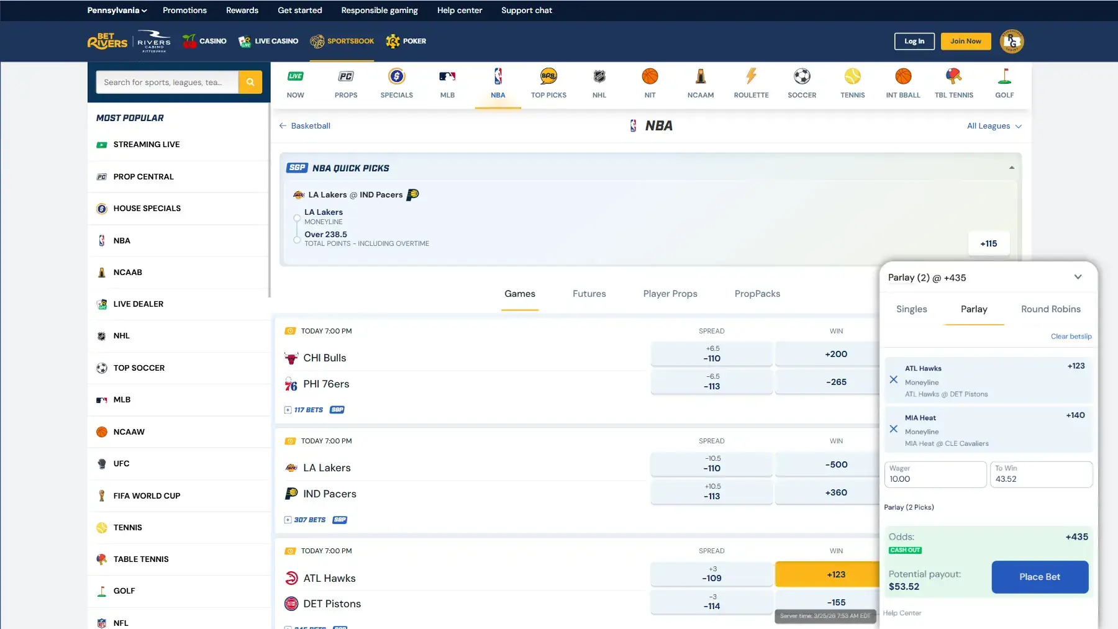1118x629 pixels.
Task: Open the user account avatar icon
Action: coord(1012,42)
